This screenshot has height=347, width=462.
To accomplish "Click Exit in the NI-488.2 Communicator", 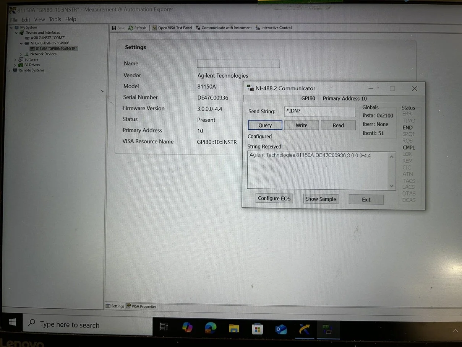I will click(366, 199).
